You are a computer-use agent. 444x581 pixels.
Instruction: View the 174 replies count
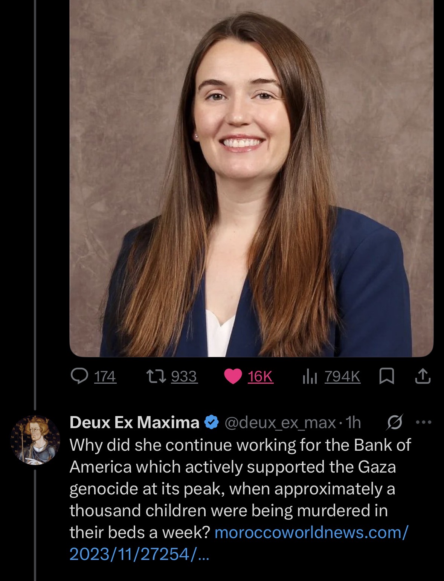[105, 377]
